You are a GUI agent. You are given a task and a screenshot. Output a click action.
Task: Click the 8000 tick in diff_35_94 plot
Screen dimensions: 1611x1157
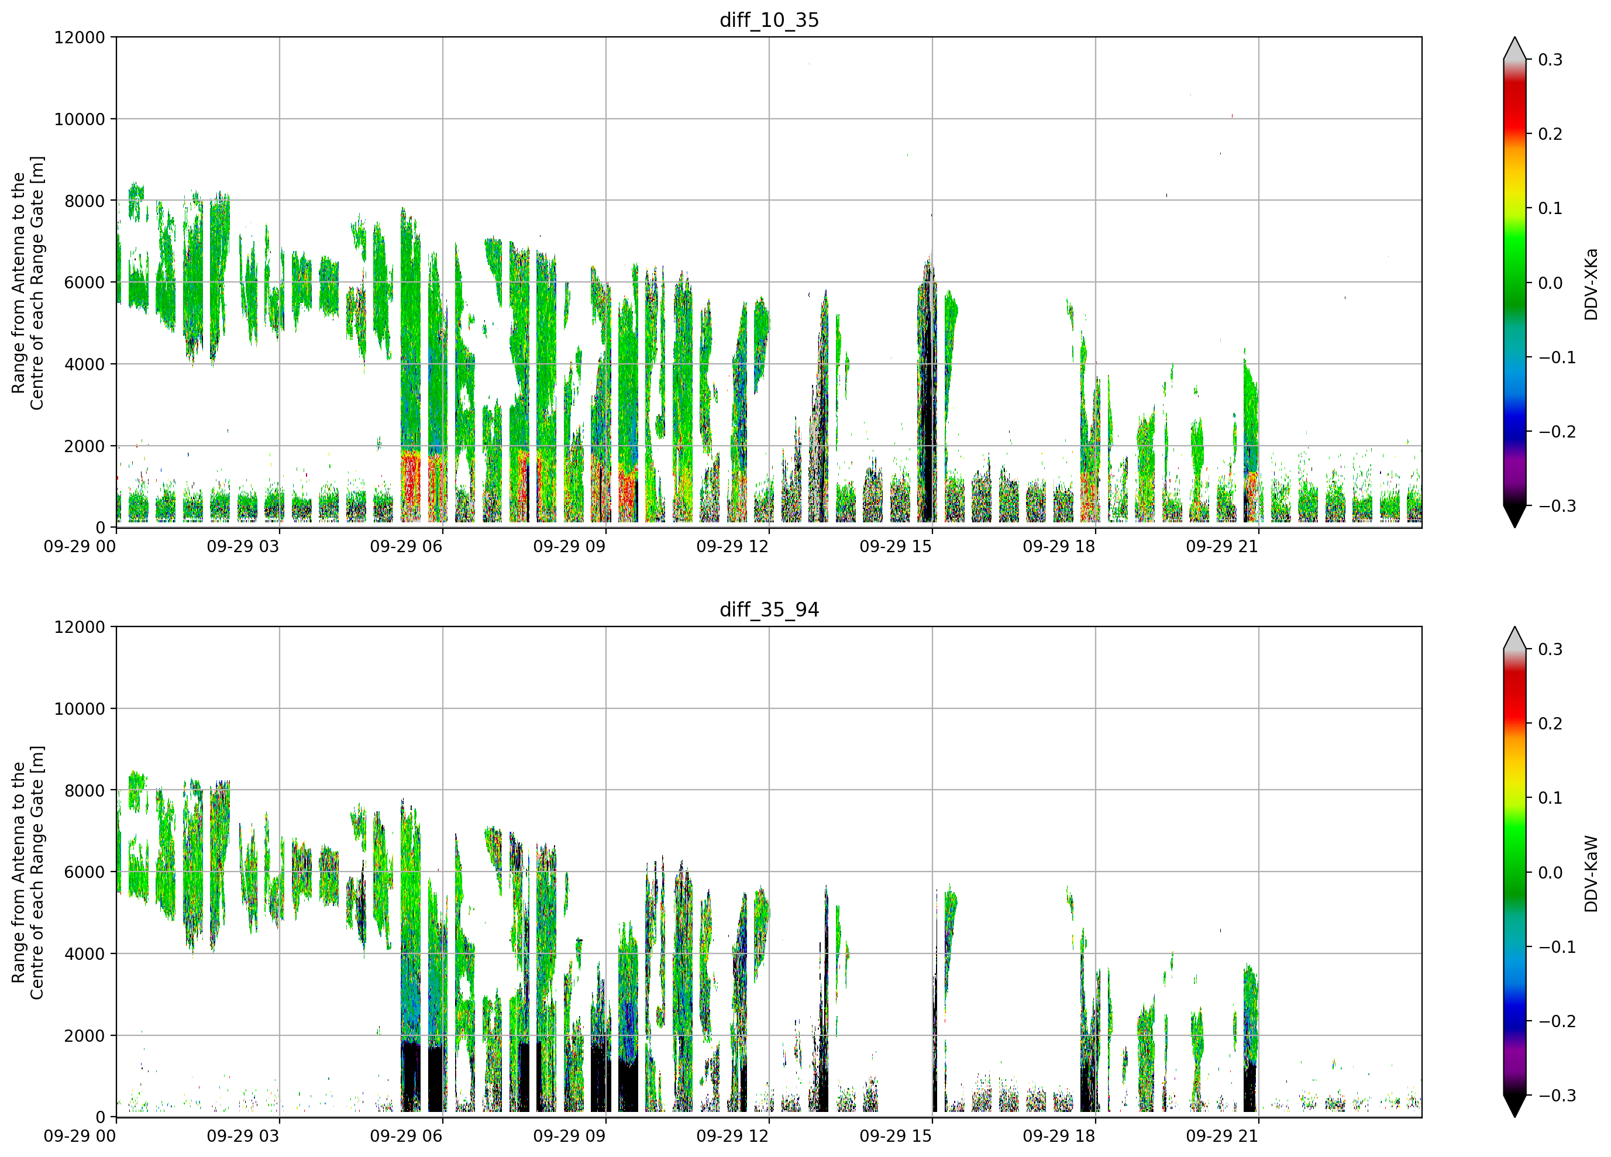click(84, 790)
